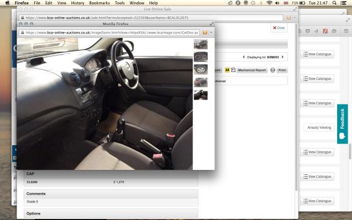Click the back window vertical scrollbar thumb
Viewport: 352px width, 220px height.
[350, 152]
